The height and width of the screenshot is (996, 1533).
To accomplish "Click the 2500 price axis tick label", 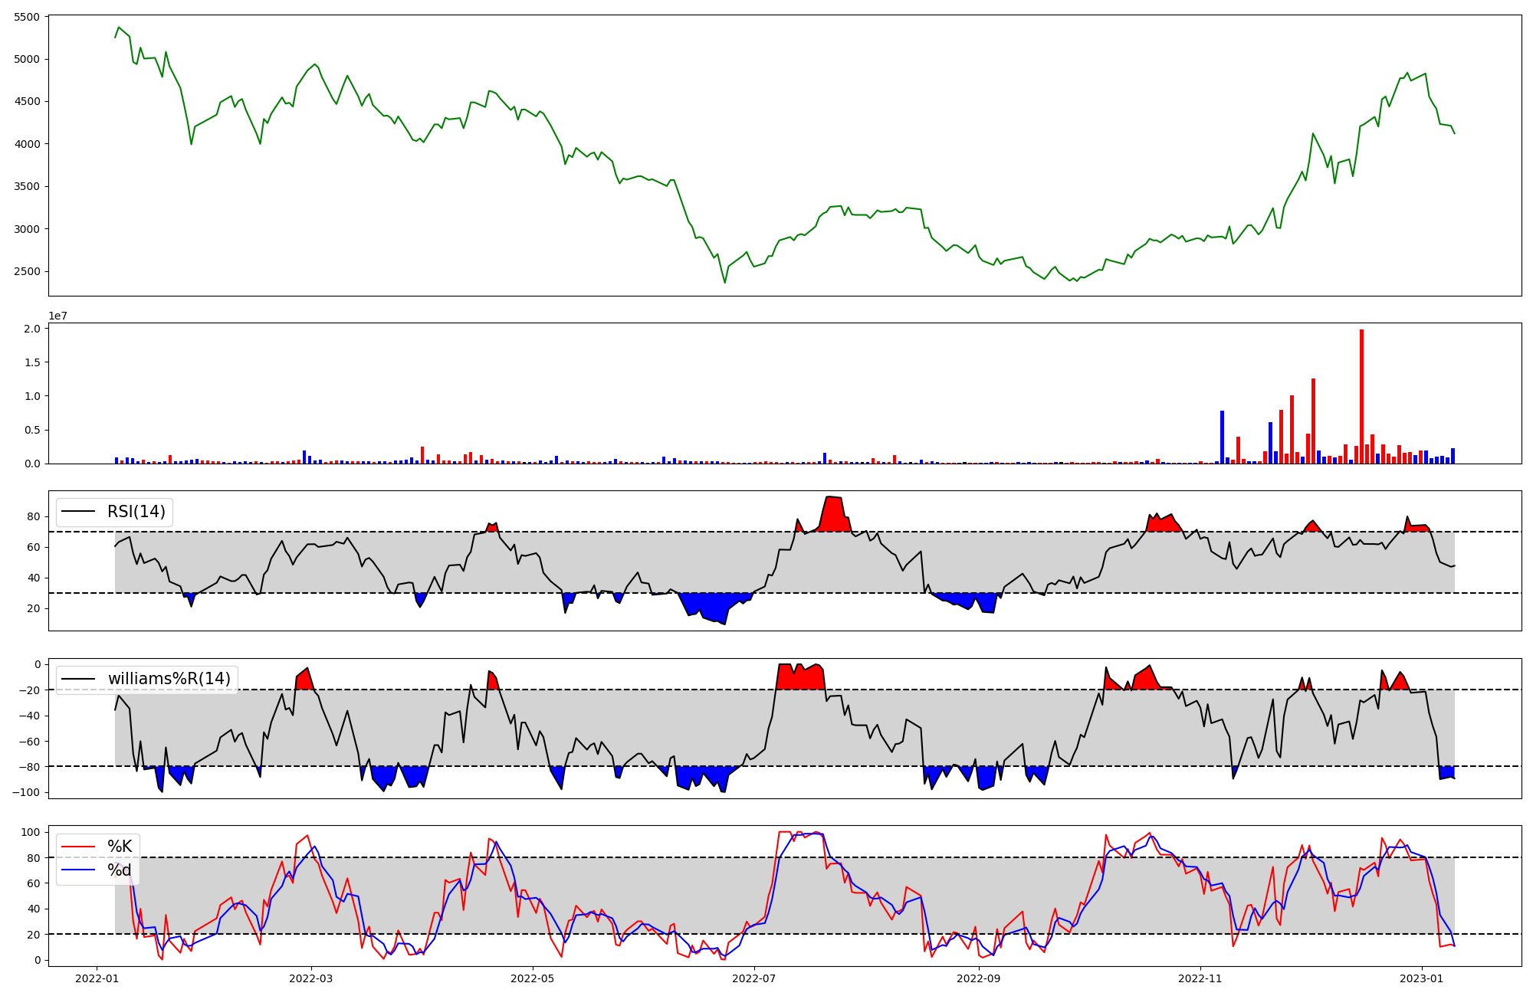I will (28, 272).
